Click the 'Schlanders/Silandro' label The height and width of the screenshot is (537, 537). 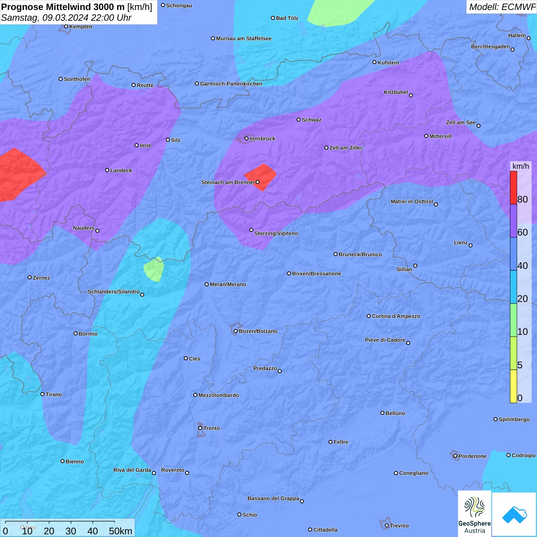coord(114,292)
